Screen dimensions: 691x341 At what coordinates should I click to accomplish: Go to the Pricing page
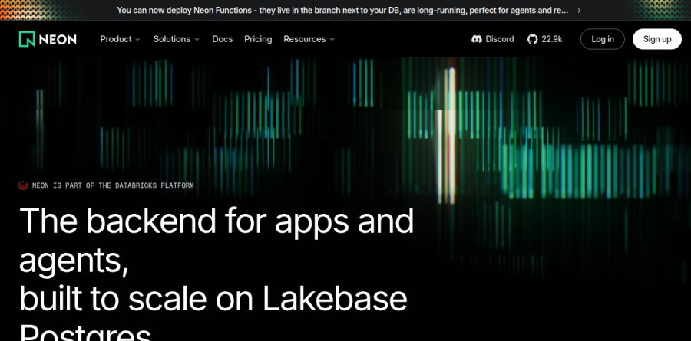[258, 39]
